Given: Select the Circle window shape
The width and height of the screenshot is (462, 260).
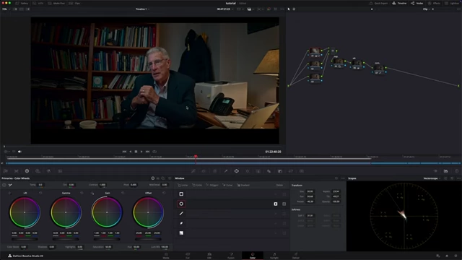Looking at the screenshot, I should pyautogui.click(x=181, y=204).
